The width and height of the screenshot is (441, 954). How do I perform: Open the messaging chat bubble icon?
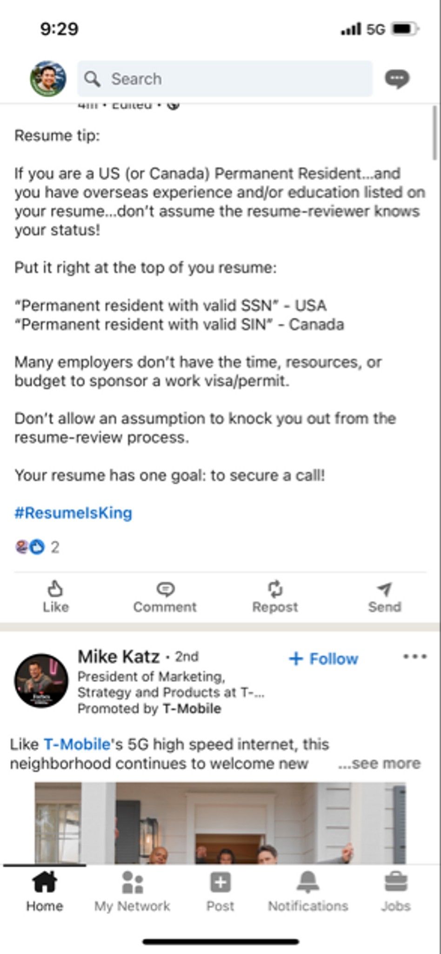point(397,79)
